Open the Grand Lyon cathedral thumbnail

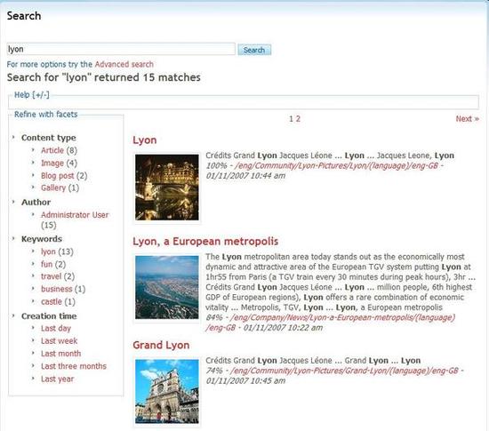click(167, 391)
